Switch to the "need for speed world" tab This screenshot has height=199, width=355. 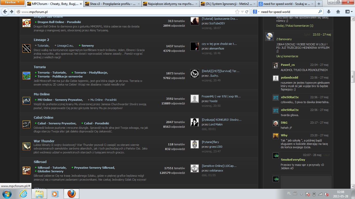286,4
